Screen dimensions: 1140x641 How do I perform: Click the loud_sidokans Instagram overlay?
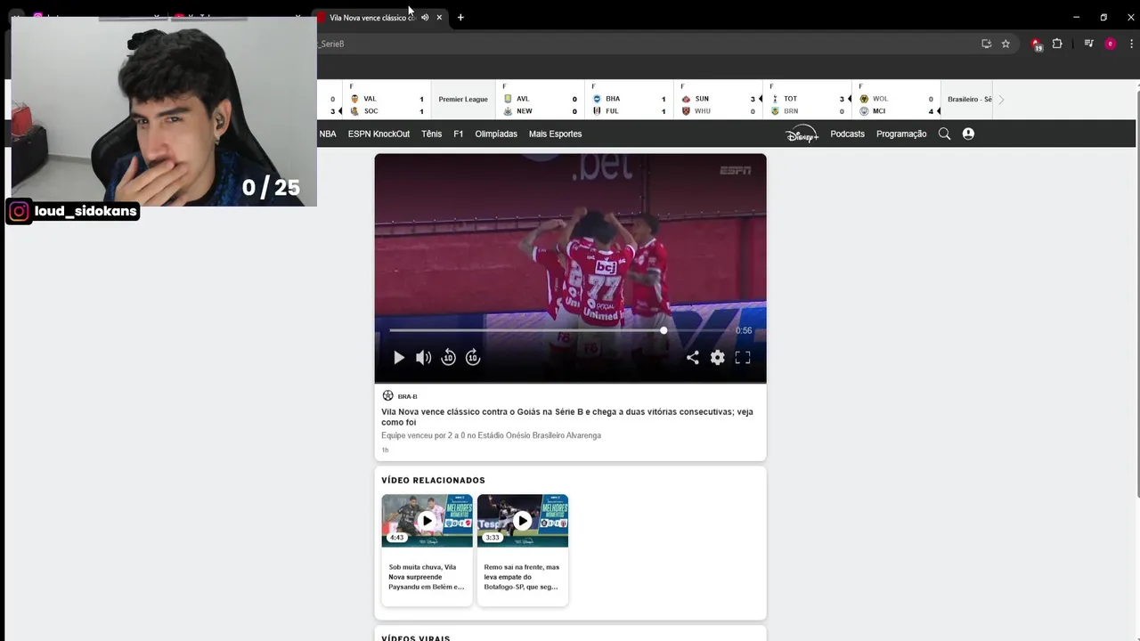tap(73, 211)
